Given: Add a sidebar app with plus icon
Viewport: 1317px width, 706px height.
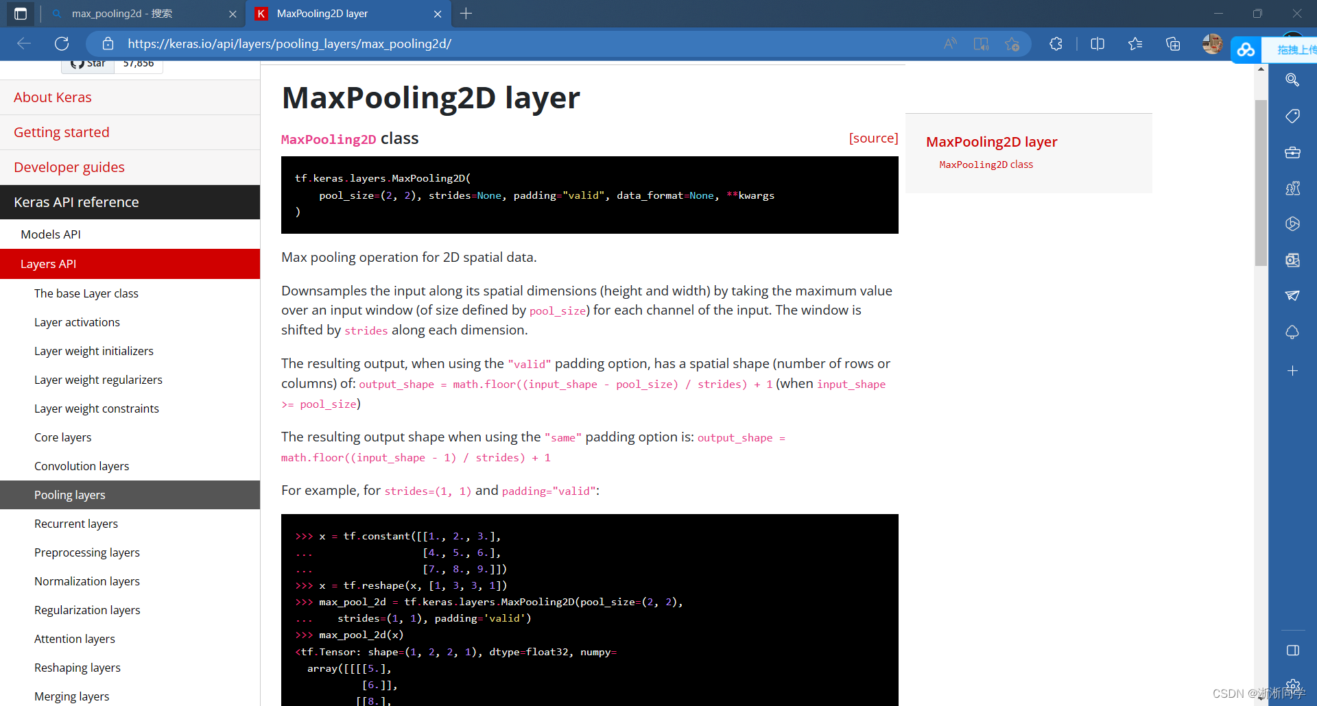Looking at the screenshot, I should [1292, 371].
